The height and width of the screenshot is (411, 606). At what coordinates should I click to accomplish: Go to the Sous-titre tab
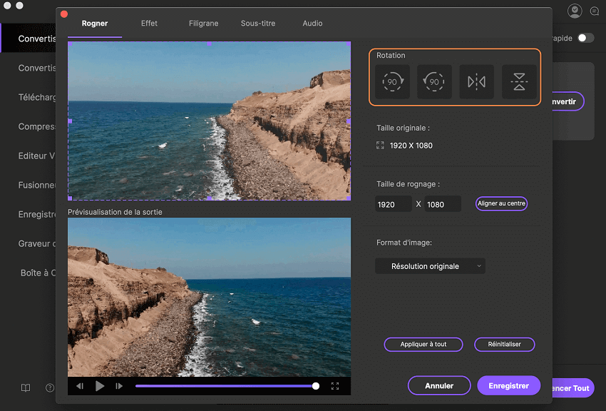(x=259, y=23)
